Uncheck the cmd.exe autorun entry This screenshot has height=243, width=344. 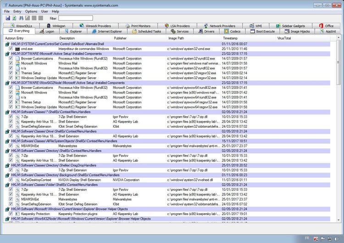click(x=11, y=49)
